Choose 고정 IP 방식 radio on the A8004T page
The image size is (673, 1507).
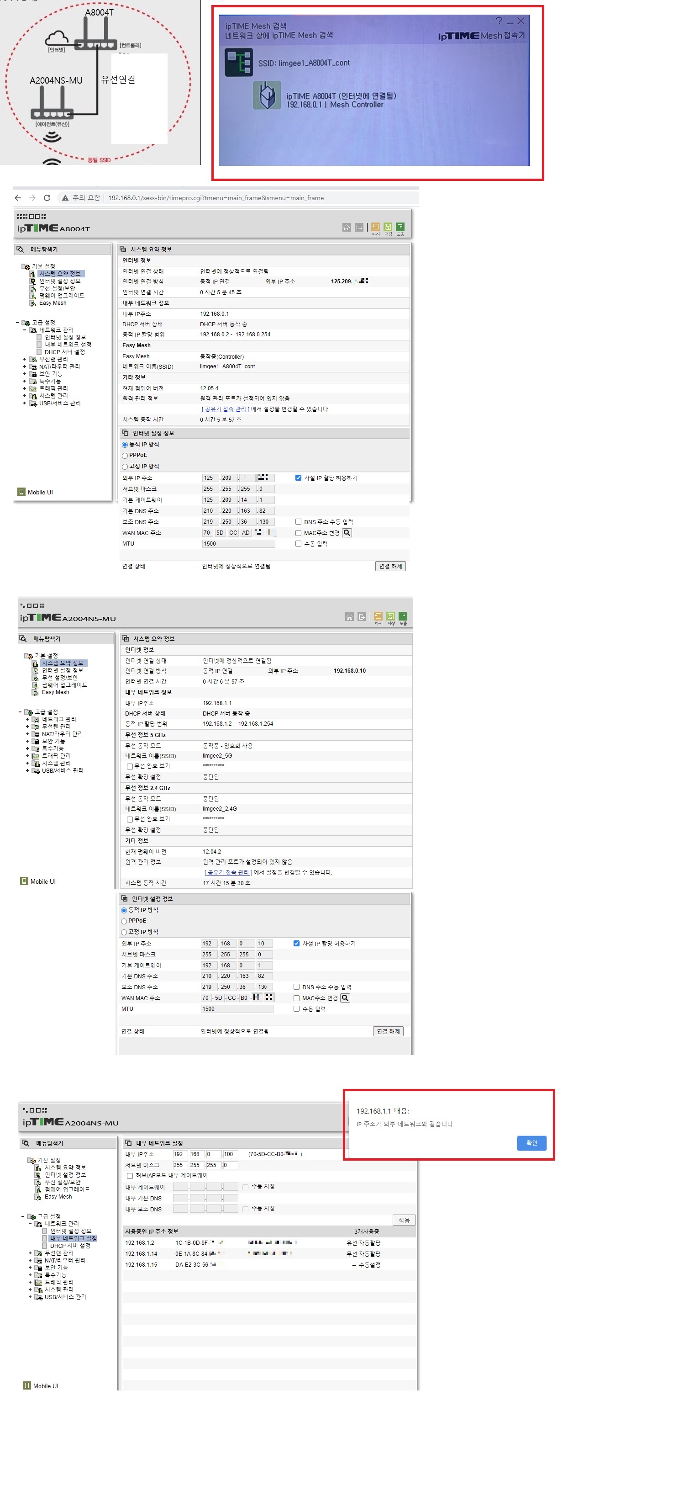click(x=125, y=467)
